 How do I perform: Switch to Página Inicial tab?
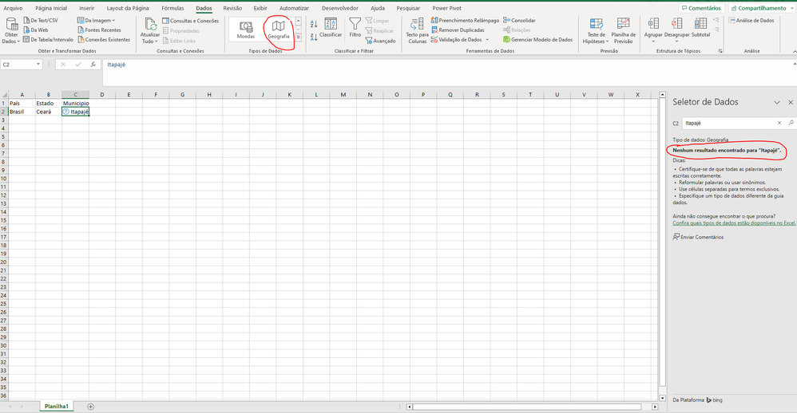(51, 8)
